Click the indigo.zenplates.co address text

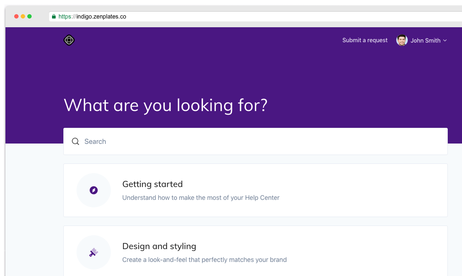(101, 16)
